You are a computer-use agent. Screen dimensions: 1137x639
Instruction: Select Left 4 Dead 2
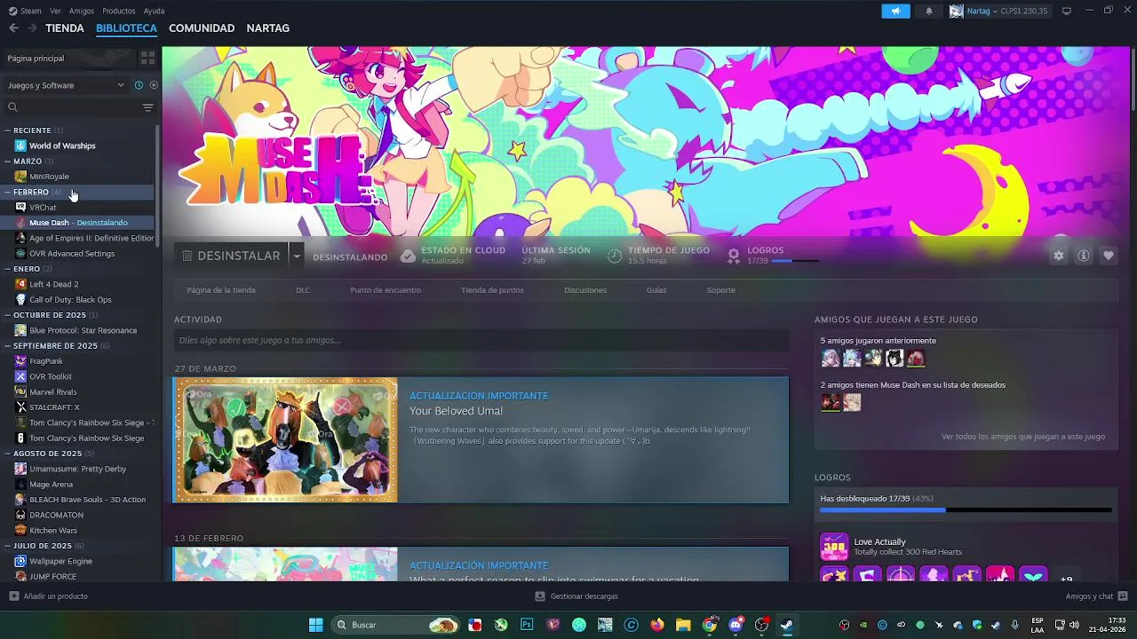(53, 284)
